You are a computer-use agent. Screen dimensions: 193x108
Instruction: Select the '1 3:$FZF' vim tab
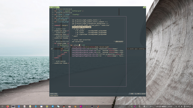(54, 7)
